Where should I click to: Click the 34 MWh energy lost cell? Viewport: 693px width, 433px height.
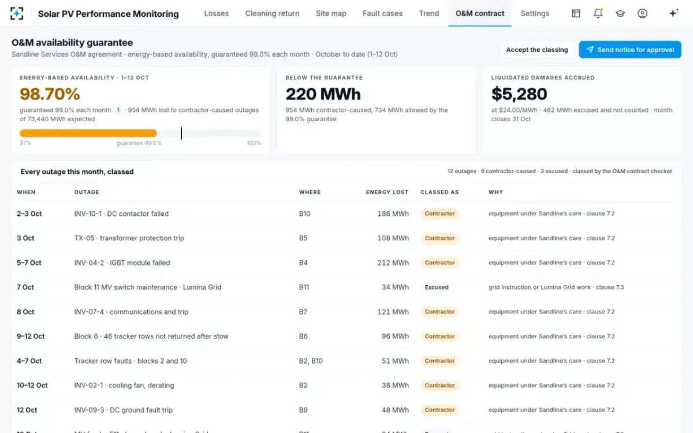click(395, 287)
